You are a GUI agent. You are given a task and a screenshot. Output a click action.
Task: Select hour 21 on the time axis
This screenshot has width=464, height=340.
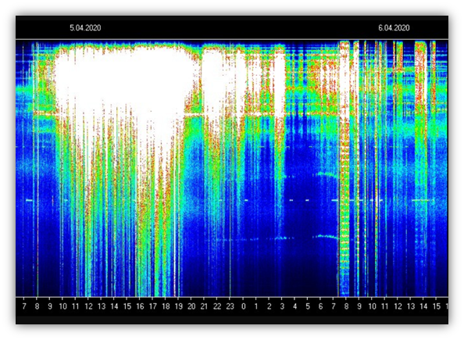coord(204,306)
